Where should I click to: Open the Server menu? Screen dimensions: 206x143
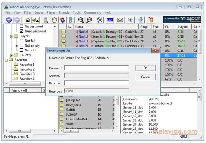39,12
